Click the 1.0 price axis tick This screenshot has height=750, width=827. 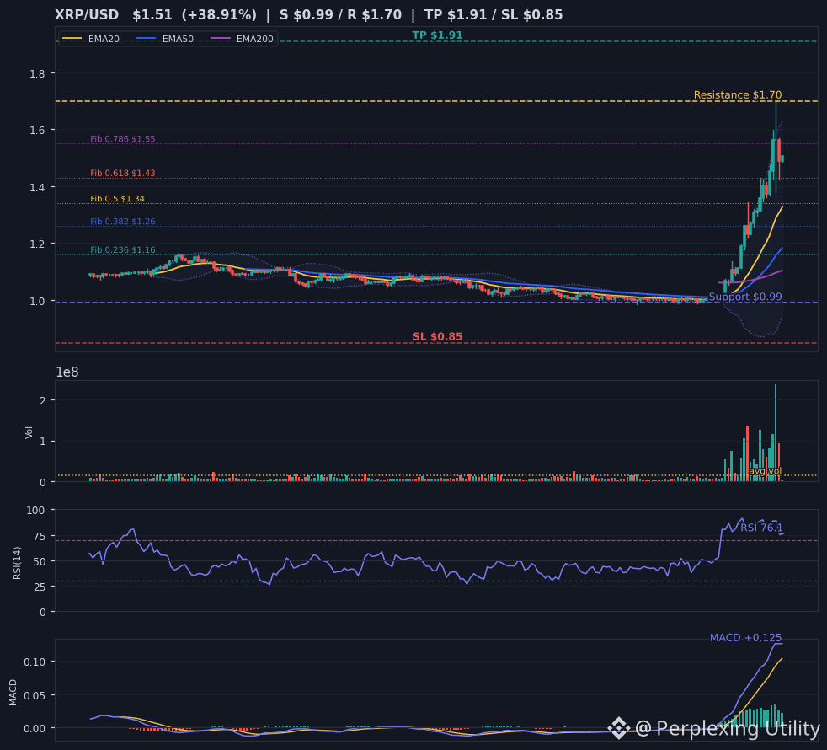tap(37, 301)
